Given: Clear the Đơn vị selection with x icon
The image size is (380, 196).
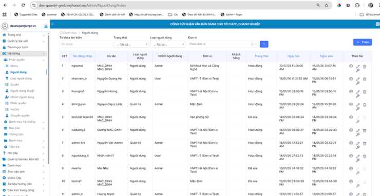Looking at the screenshot, I should point(252,44).
